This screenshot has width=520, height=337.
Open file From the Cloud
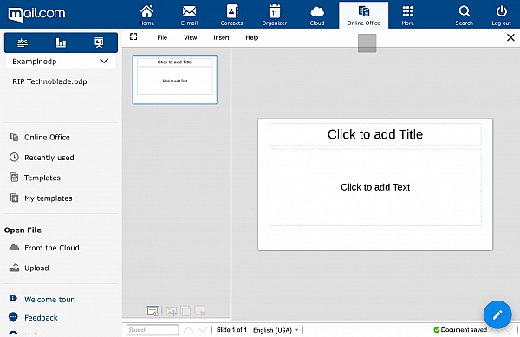point(52,248)
